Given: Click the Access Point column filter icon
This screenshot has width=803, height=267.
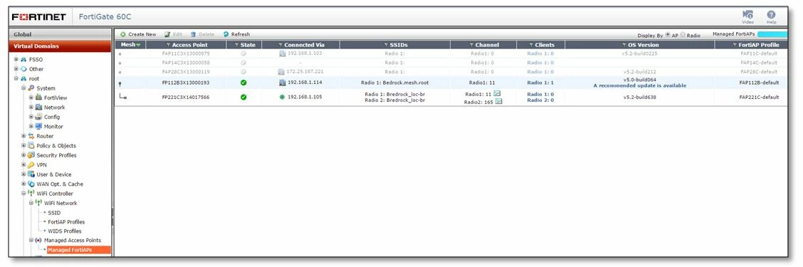Looking at the screenshot, I should coord(169,45).
